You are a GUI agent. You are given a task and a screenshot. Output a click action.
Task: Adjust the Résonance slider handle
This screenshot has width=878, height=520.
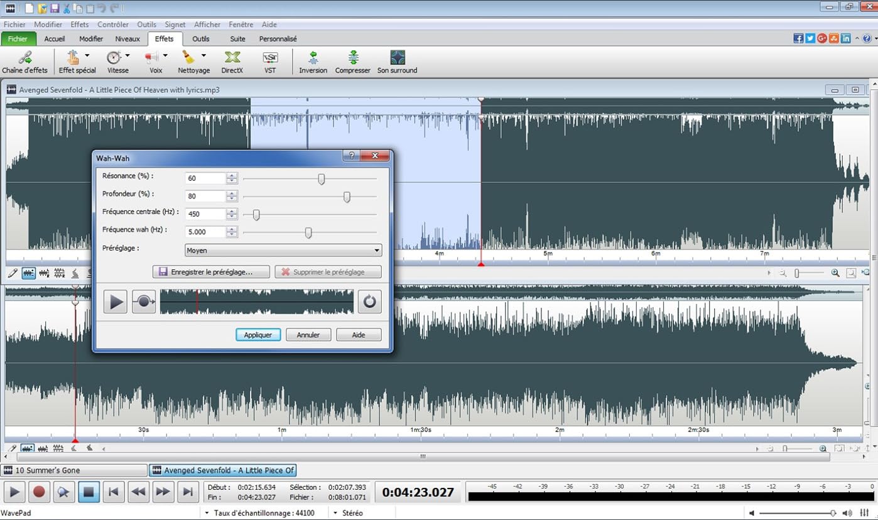point(322,180)
